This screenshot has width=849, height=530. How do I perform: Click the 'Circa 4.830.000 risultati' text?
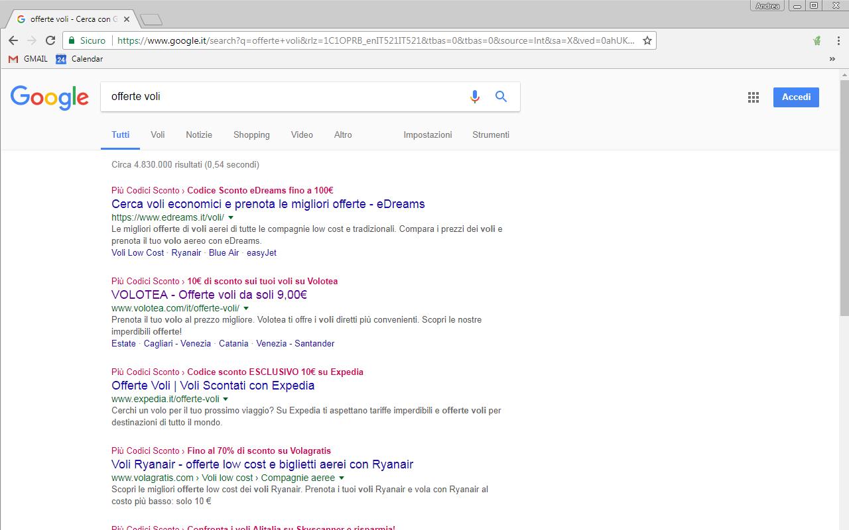[185, 164]
